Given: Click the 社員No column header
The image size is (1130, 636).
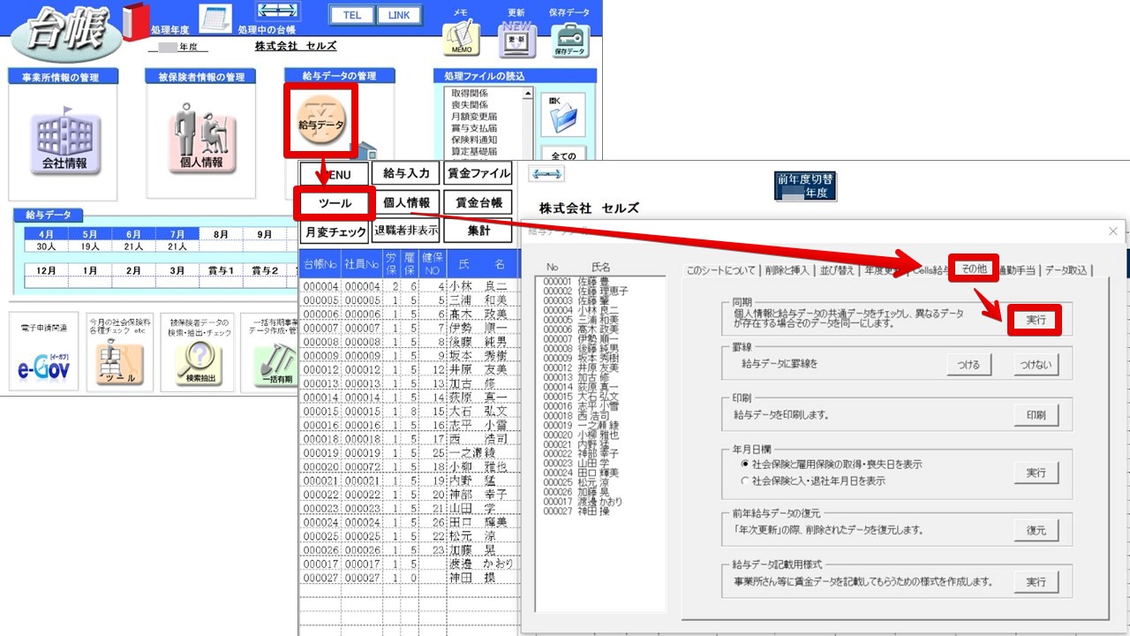Looking at the screenshot, I should pos(362,264).
